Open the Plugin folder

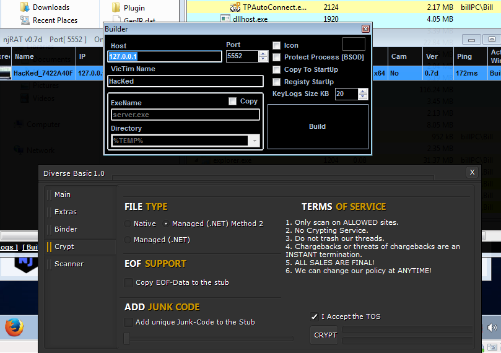coord(128,7)
